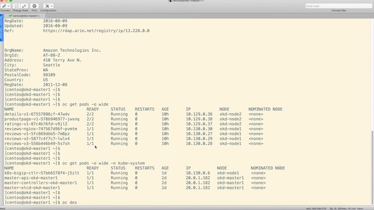Click the typed command 'oc des' at prompt
This screenshot has height=210, width=374.
click(70, 202)
